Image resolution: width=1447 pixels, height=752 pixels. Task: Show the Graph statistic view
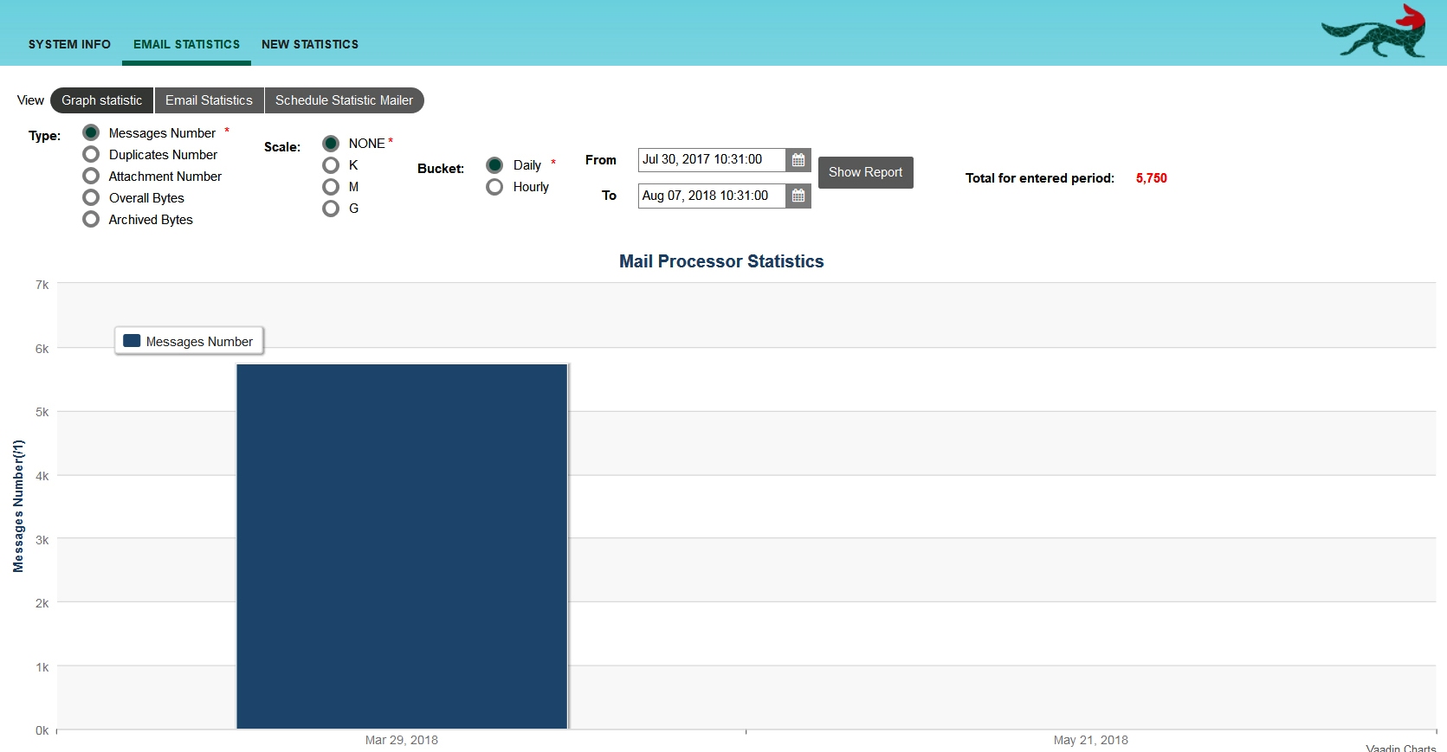tap(102, 100)
